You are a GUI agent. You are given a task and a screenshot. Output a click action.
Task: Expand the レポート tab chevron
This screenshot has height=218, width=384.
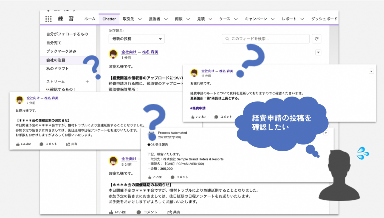302,19
